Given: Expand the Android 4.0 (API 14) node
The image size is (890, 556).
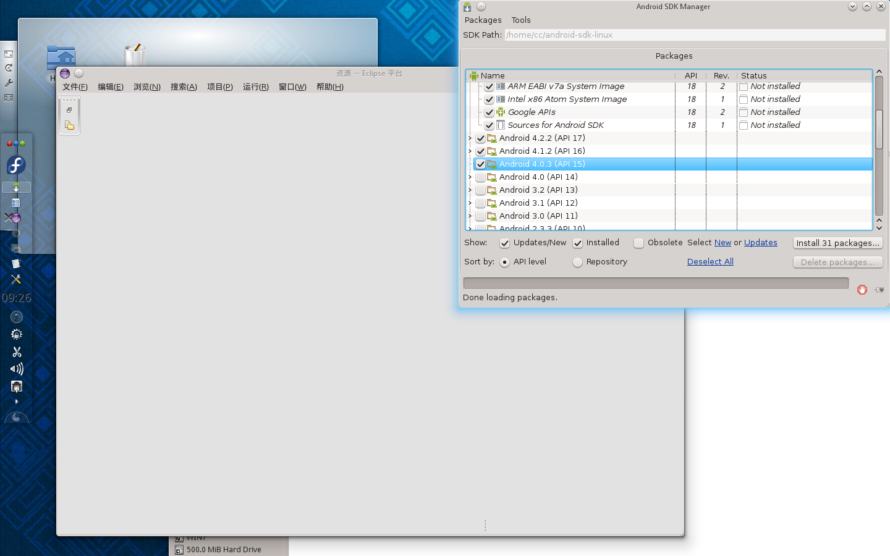Looking at the screenshot, I should pyautogui.click(x=470, y=177).
